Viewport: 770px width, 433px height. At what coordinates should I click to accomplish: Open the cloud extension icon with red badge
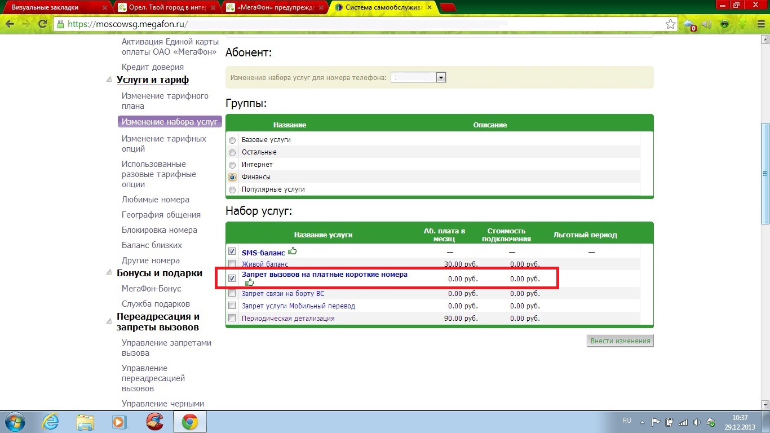pos(689,25)
